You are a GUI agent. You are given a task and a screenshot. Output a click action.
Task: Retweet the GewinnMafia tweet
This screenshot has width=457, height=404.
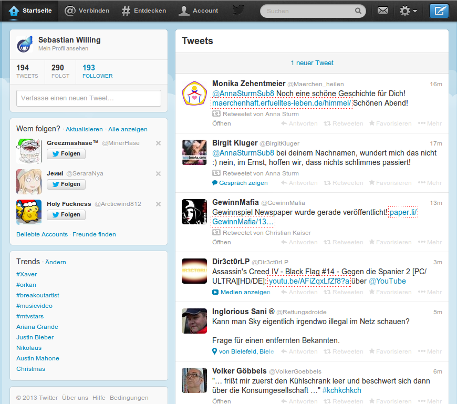click(344, 243)
